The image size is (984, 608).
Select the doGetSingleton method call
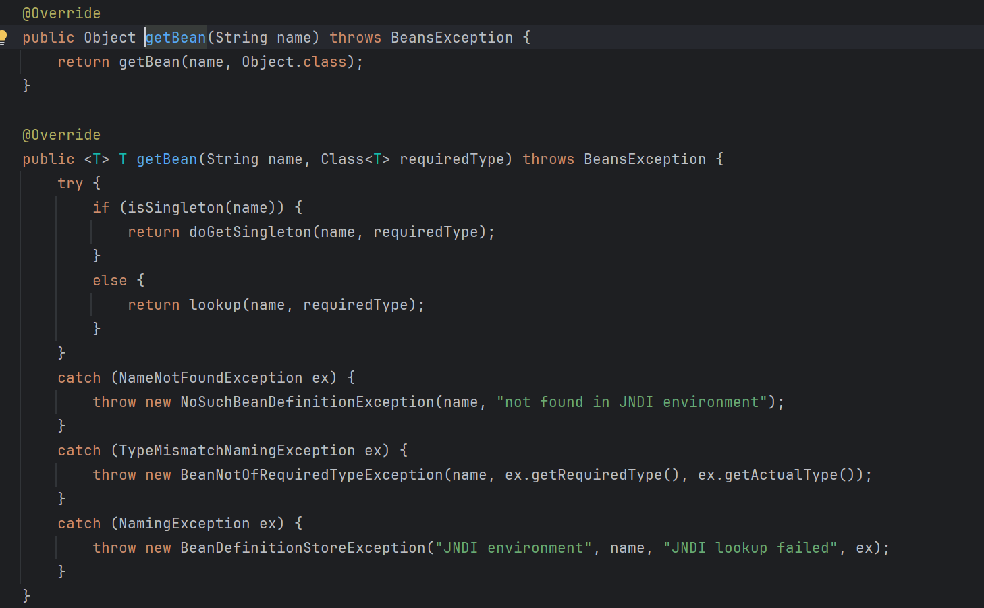tap(250, 232)
